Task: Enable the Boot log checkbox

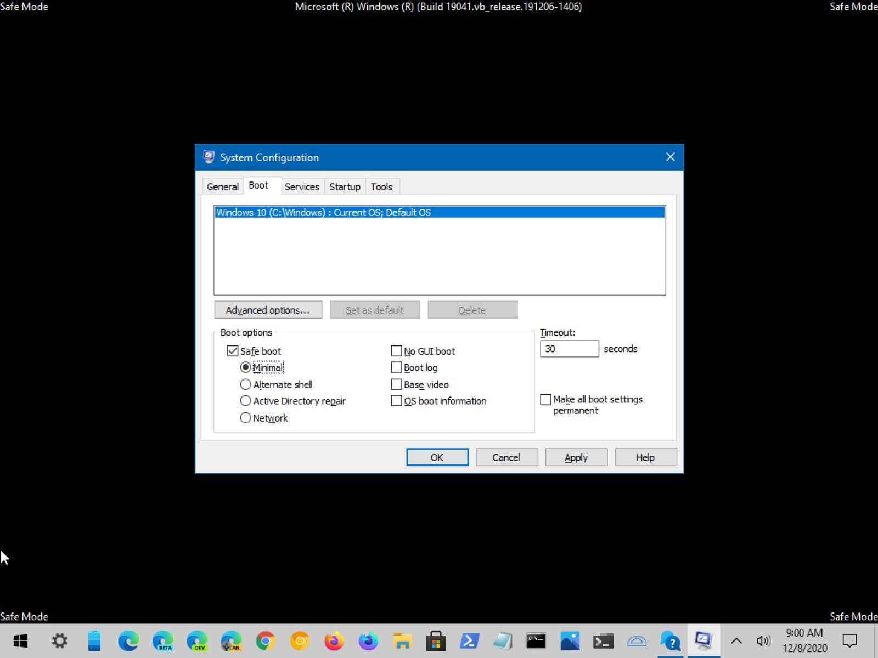Action: tap(396, 367)
